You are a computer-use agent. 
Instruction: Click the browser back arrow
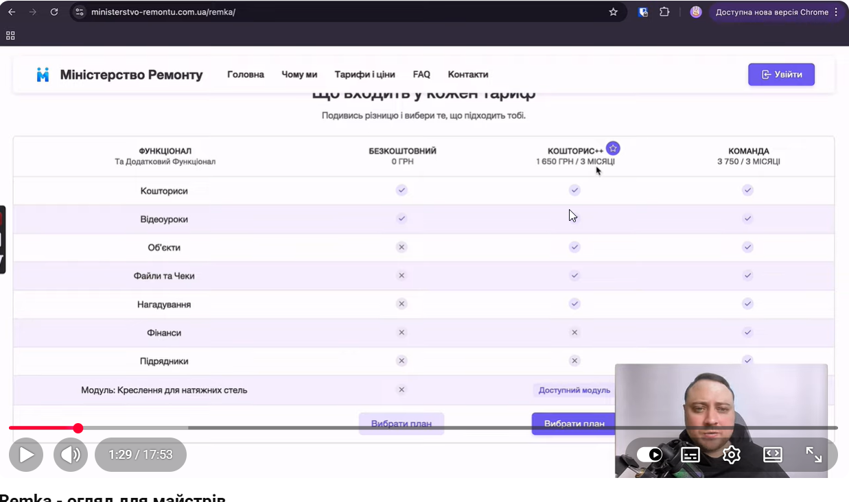coord(12,12)
